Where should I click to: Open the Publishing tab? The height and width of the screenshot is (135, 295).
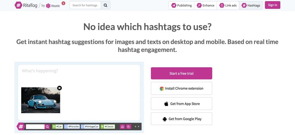pos(181,5)
